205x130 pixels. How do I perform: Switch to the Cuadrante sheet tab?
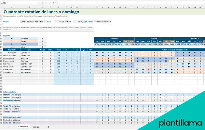coord(23,127)
